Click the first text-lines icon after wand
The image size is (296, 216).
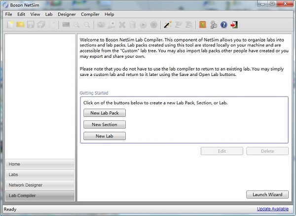pyautogui.click(x=178, y=25)
